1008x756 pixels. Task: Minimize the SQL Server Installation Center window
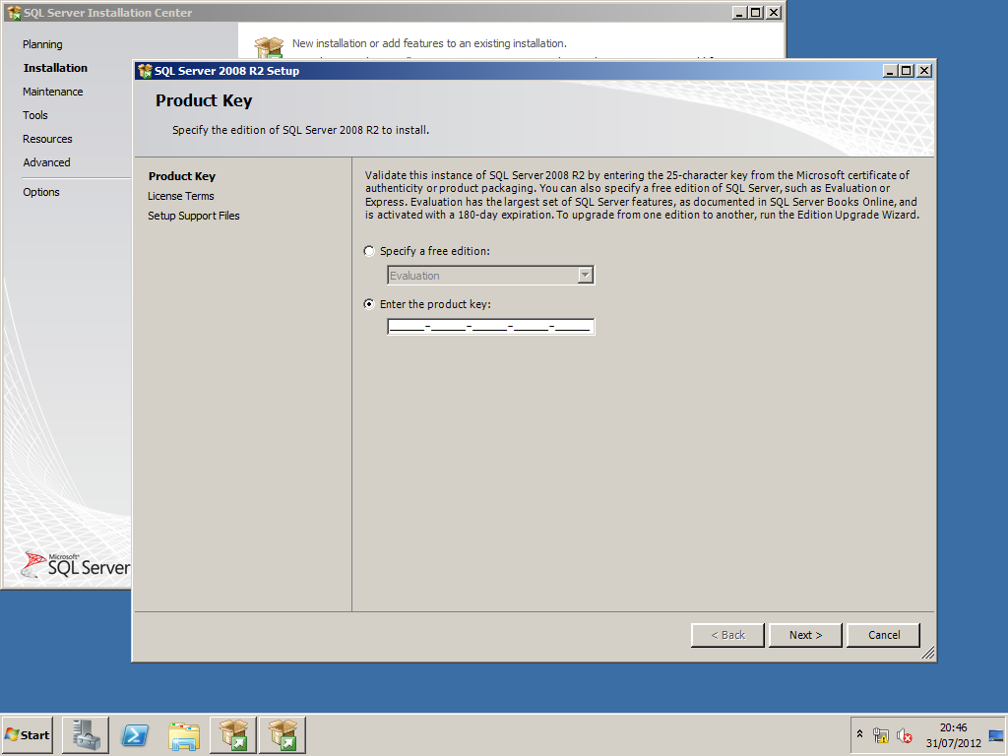click(x=740, y=12)
